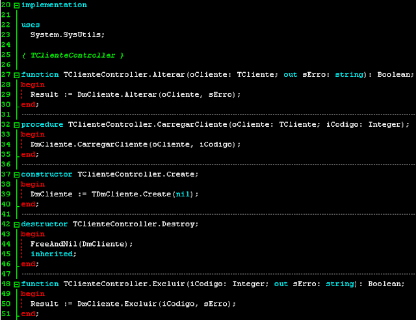This screenshot has height=320, width=416.
Task: Click 'TClienteController.Alterar' in function header
Action: (124, 75)
